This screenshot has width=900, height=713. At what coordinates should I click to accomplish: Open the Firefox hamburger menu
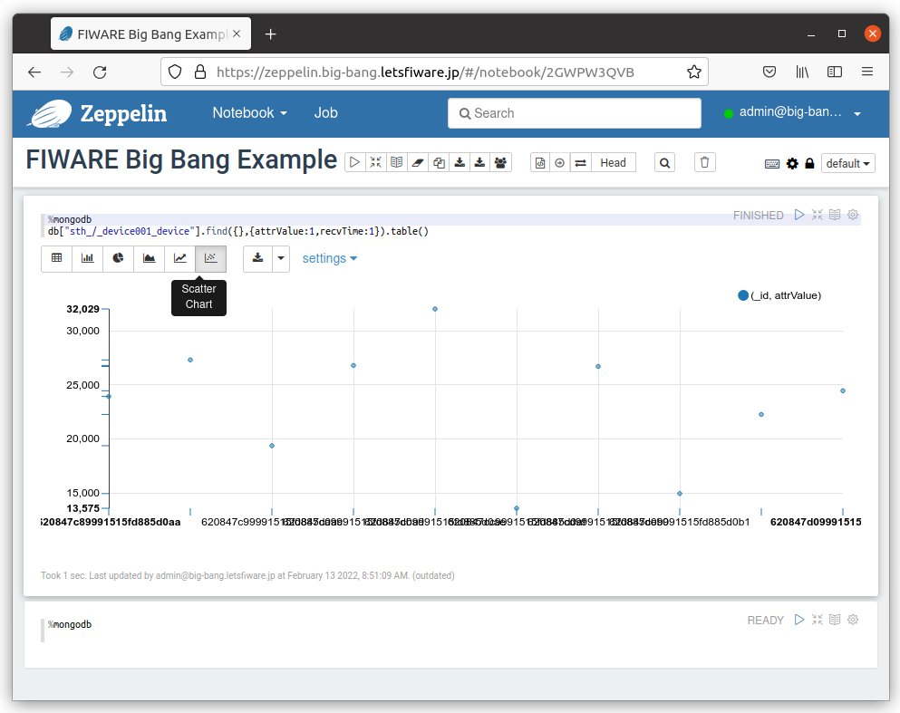[867, 72]
